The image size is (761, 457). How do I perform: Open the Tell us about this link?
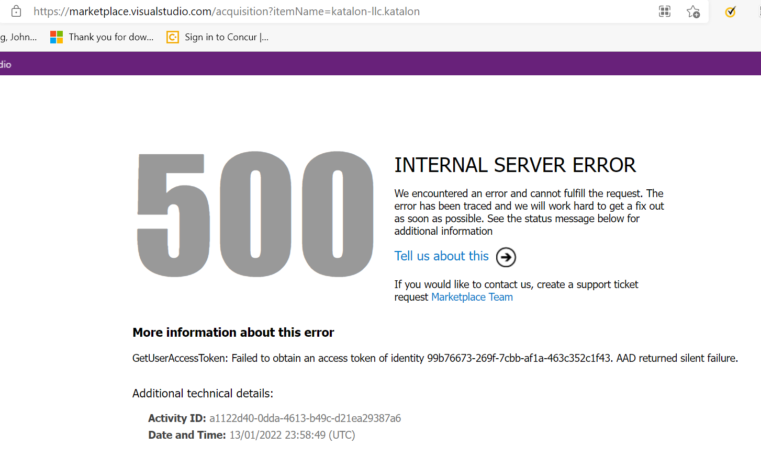click(441, 256)
